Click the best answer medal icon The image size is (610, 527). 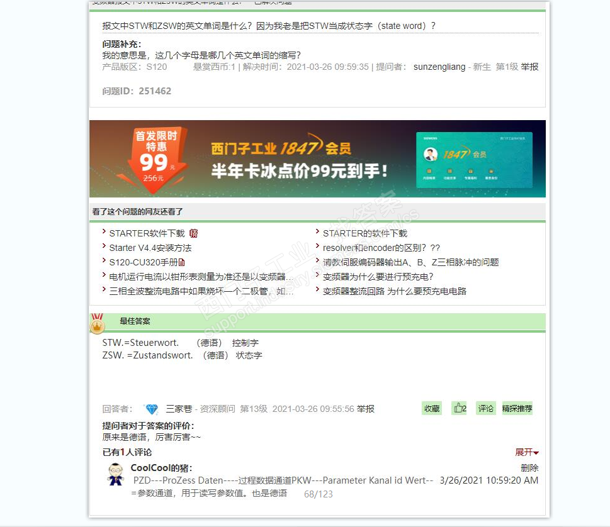coord(97,323)
